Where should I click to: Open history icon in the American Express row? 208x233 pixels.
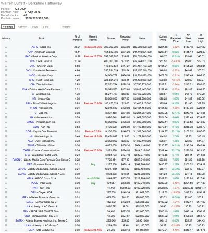(x=6, y=52)
